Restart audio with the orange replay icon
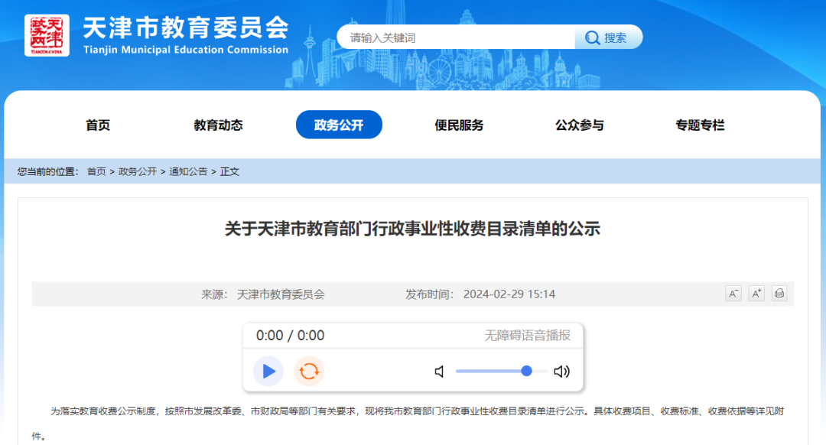Image resolution: width=826 pixels, height=445 pixels. point(307,371)
